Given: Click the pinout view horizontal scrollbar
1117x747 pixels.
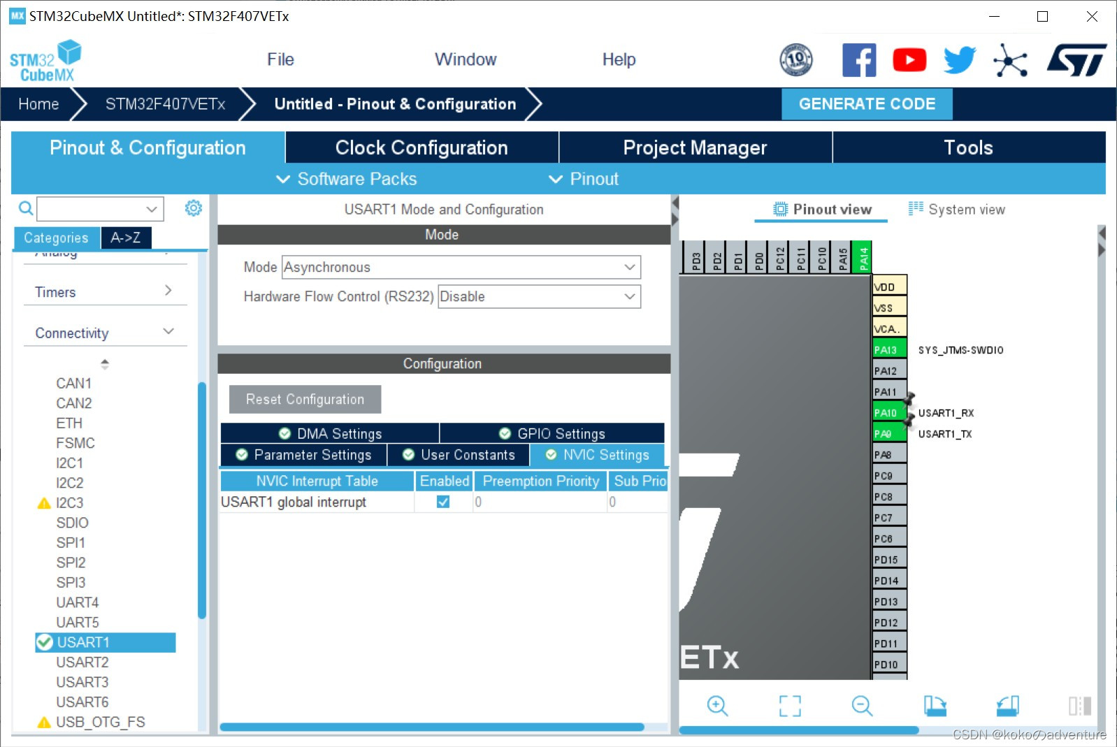Looking at the screenshot, I should [799, 730].
